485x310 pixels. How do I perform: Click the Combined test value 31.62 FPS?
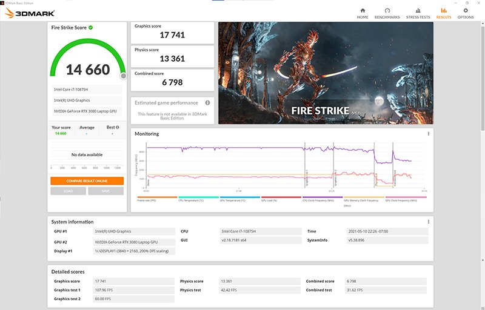click(386, 290)
